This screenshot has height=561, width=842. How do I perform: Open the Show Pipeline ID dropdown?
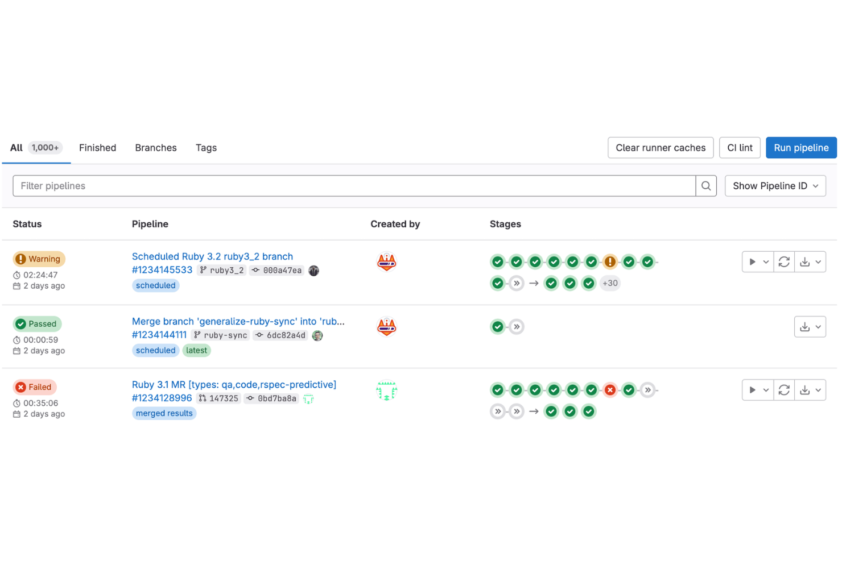(x=775, y=186)
